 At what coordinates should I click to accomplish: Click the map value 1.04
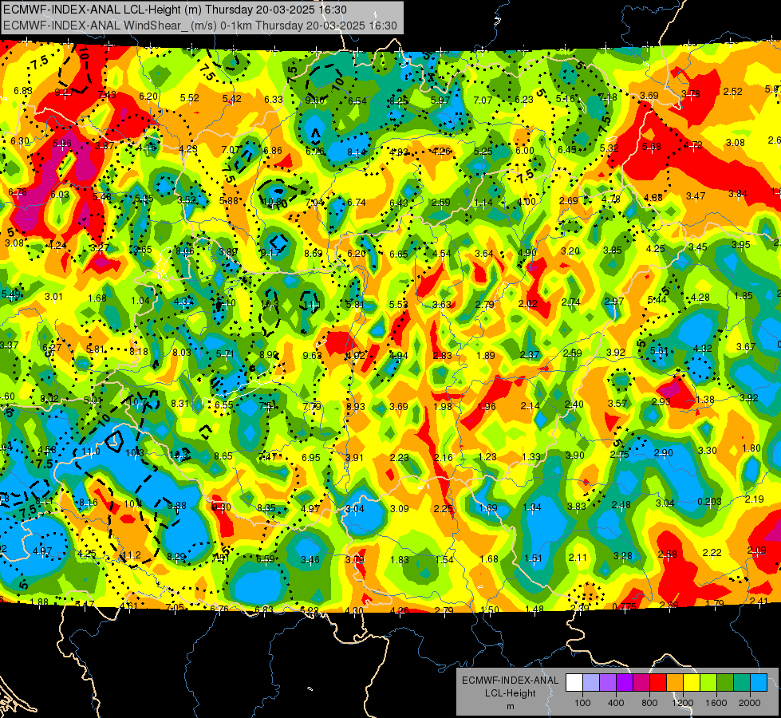tap(140, 300)
